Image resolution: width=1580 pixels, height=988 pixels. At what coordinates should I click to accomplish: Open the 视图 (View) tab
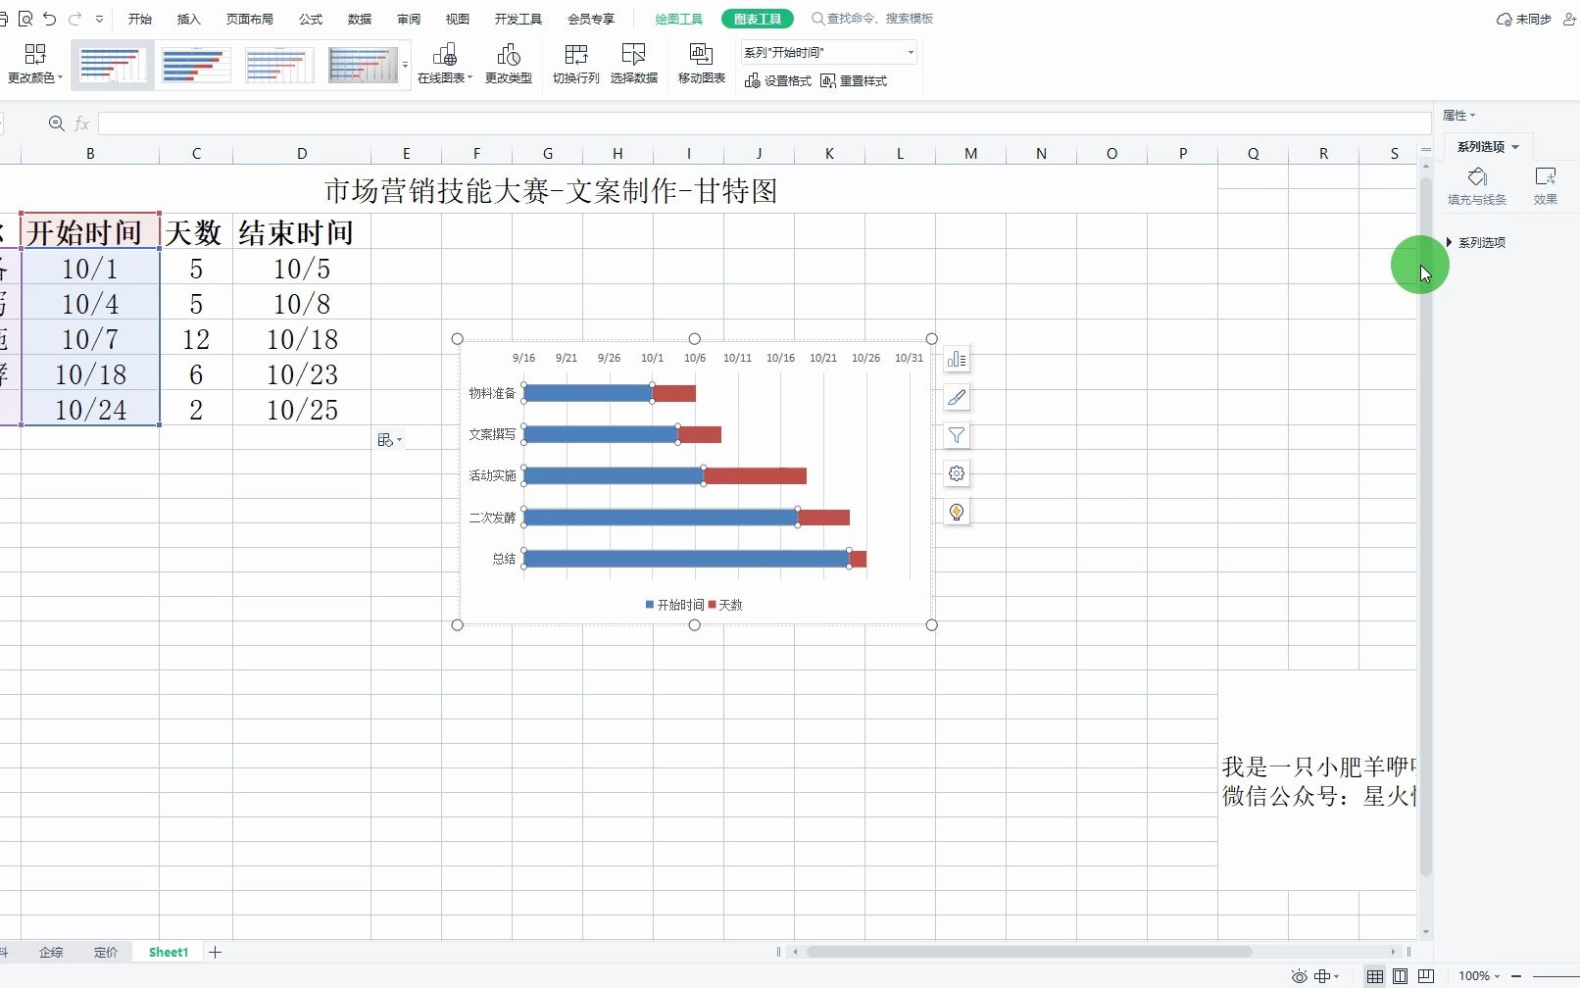[x=458, y=19]
